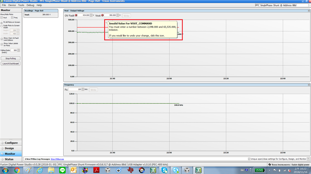The image size is (311, 174).
Task: Click the colorful cube icon in taskbar
Action: (x=85, y=170)
